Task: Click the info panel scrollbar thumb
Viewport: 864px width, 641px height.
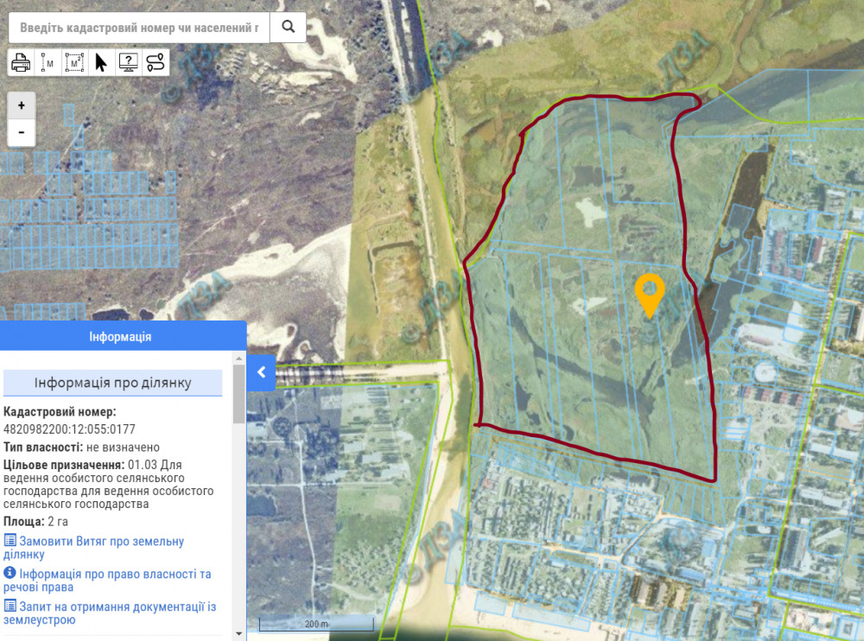Action: (x=239, y=394)
